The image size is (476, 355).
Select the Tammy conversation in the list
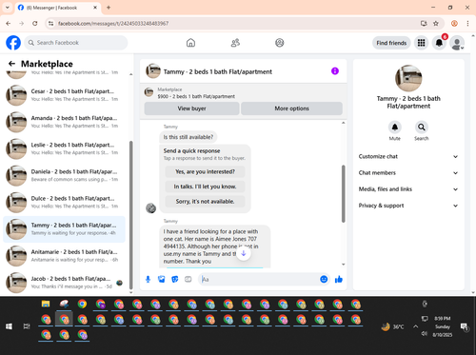64,229
